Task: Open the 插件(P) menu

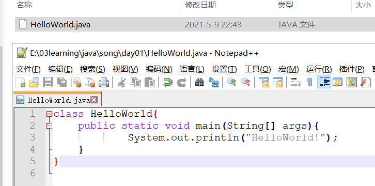Action: (x=352, y=69)
